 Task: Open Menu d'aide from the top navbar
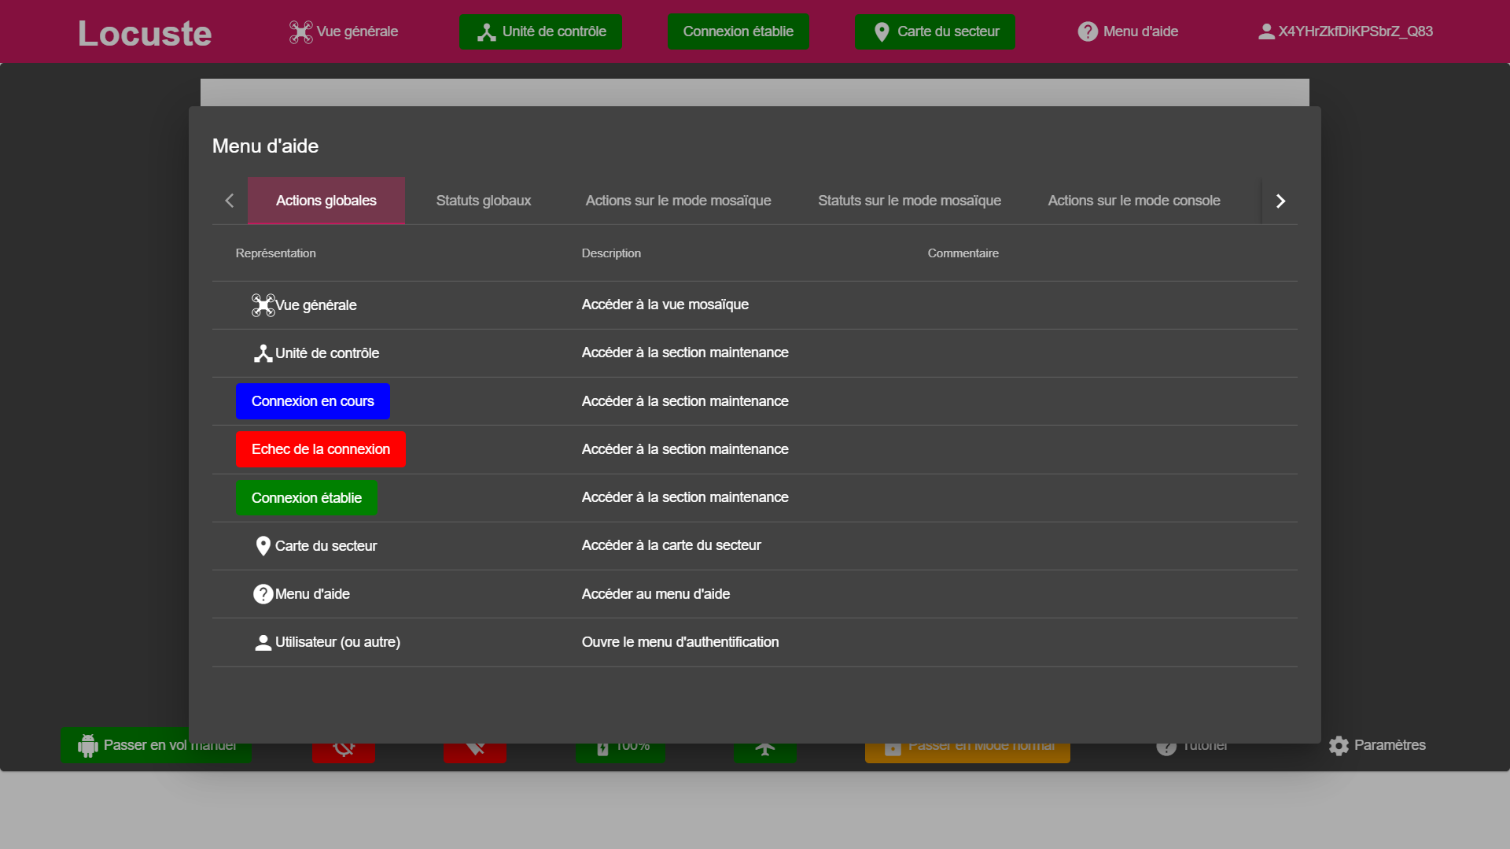pyautogui.click(x=1128, y=31)
